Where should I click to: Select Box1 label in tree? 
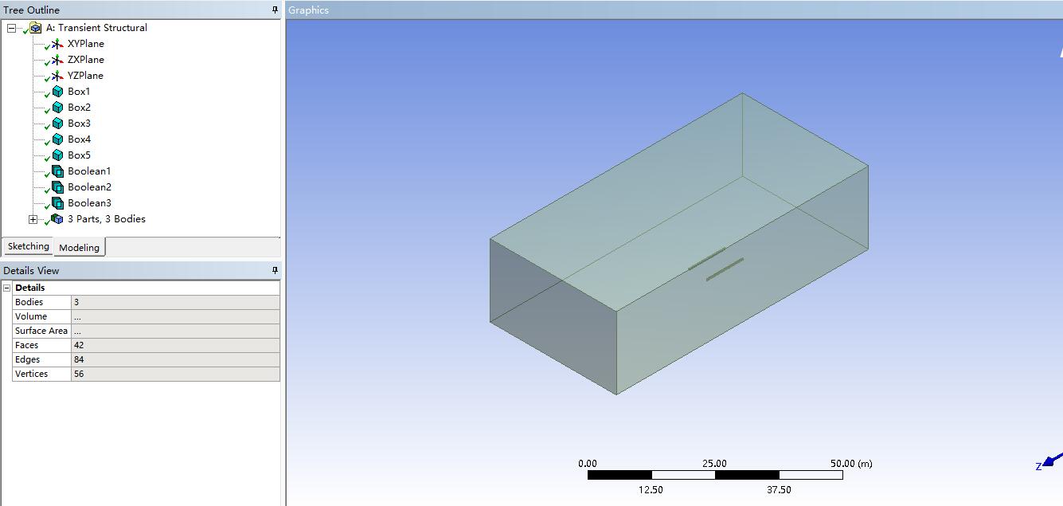[79, 92]
